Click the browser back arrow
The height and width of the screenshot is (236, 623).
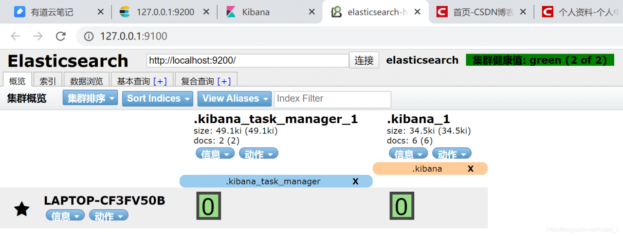click(16, 36)
